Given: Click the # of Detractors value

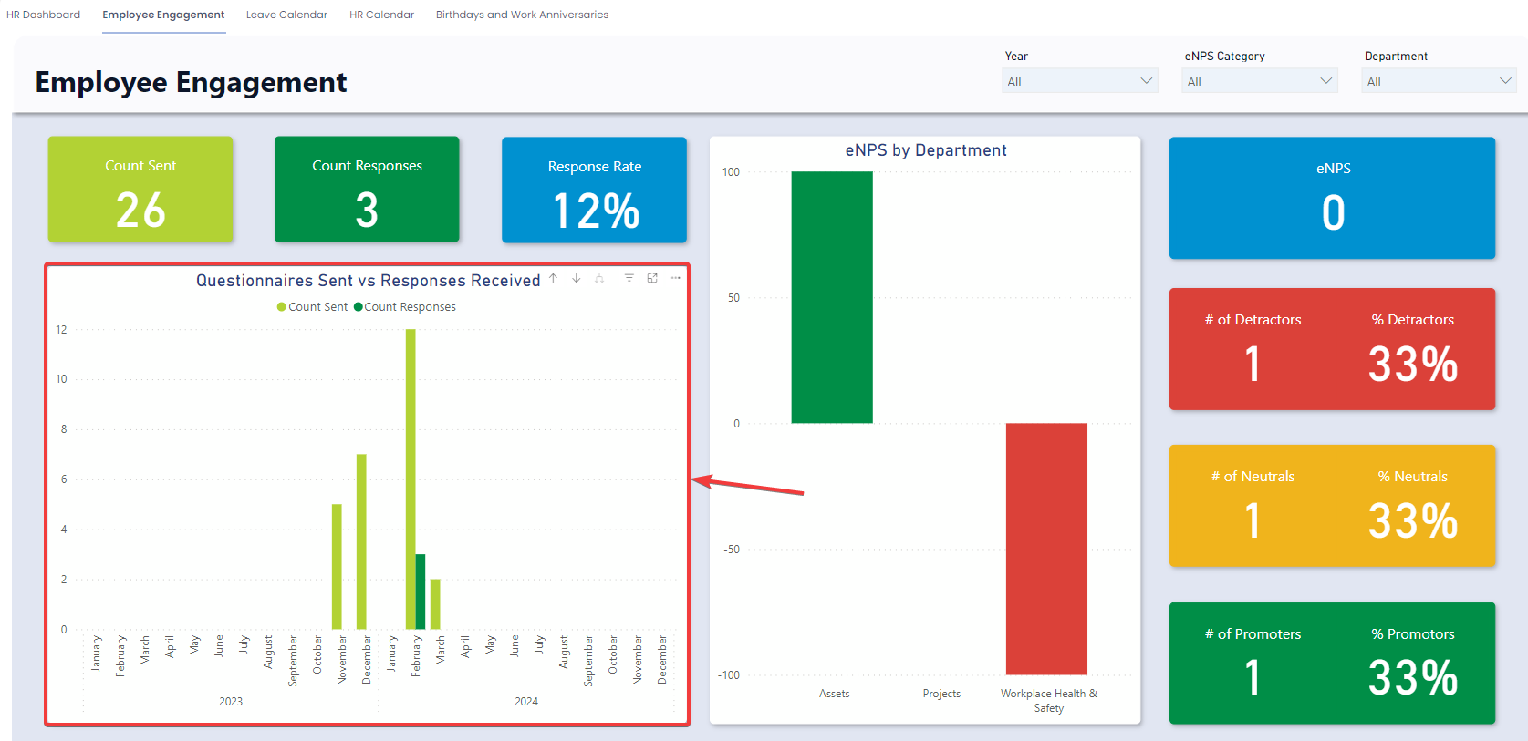Looking at the screenshot, I should click(x=1253, y=364).
